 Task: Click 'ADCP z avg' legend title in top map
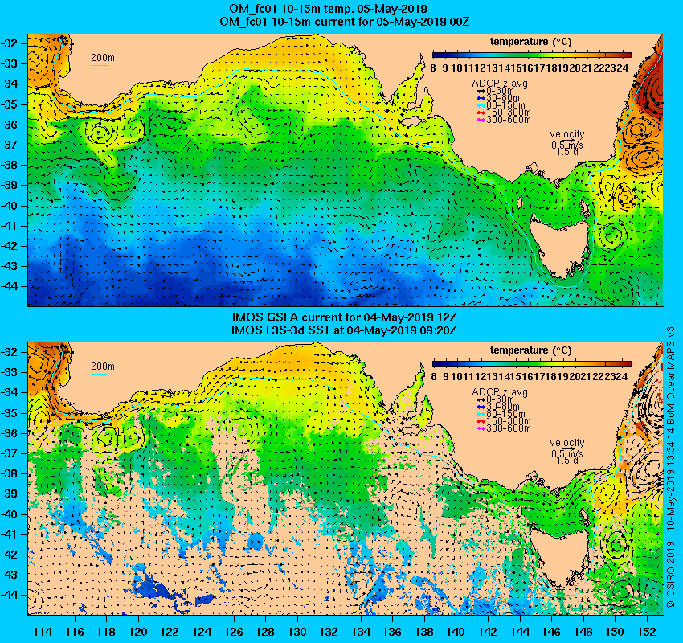(500, 84)
